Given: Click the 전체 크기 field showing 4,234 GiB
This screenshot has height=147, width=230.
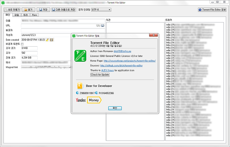Looking at the screenshot, I should [x=29, y=58].
